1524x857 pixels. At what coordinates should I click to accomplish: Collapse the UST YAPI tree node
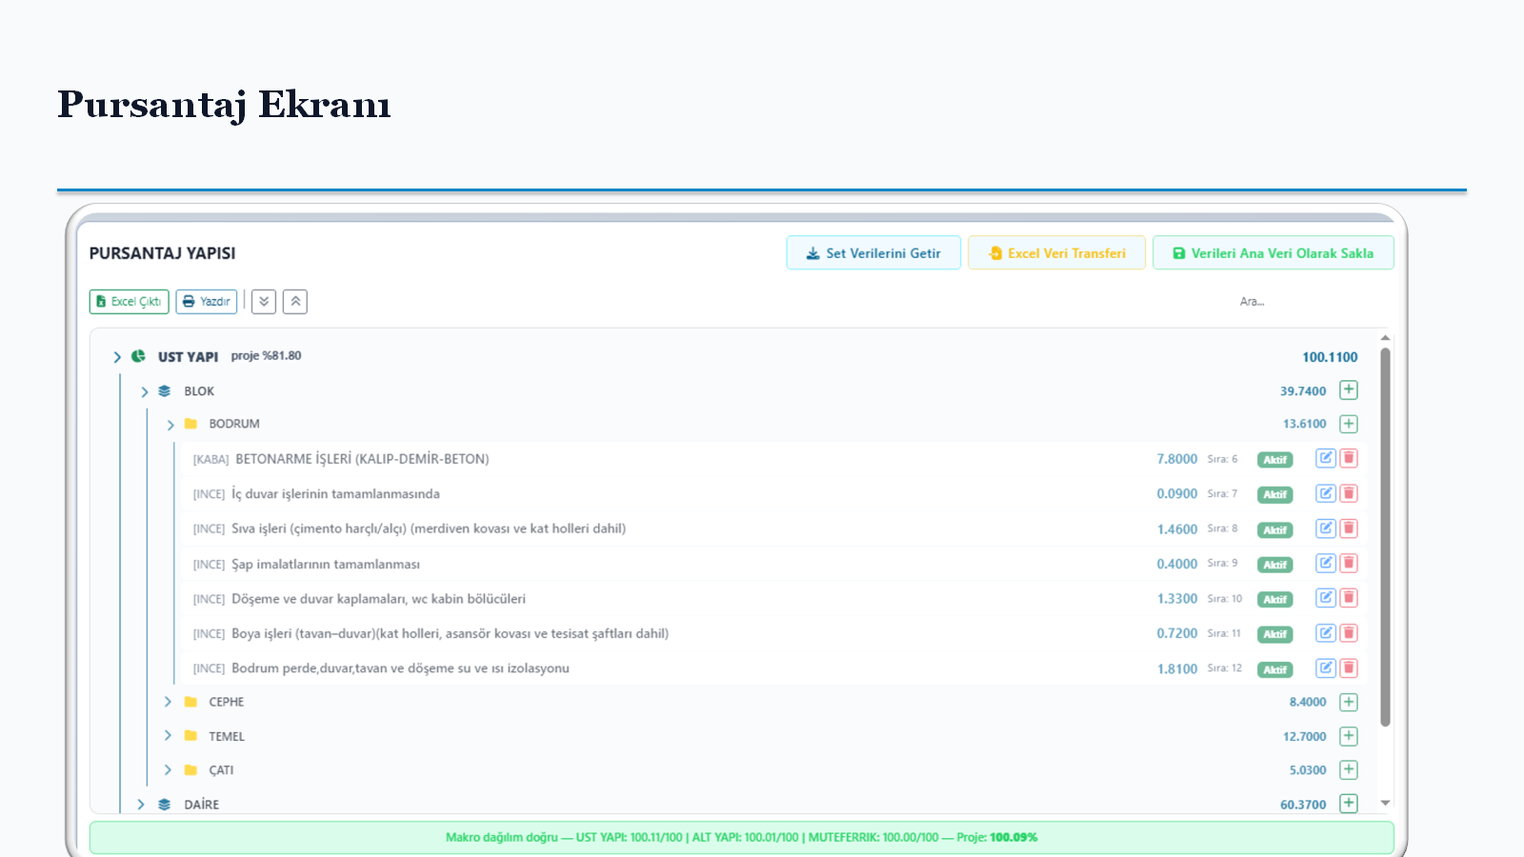pos(117,357)
